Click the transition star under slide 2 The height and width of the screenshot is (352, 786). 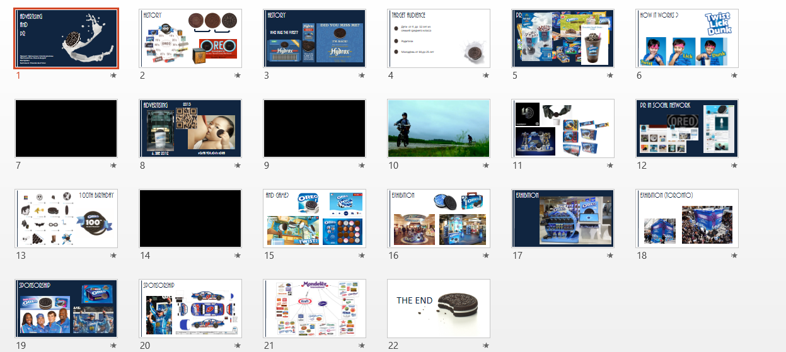tap(238, 76)
